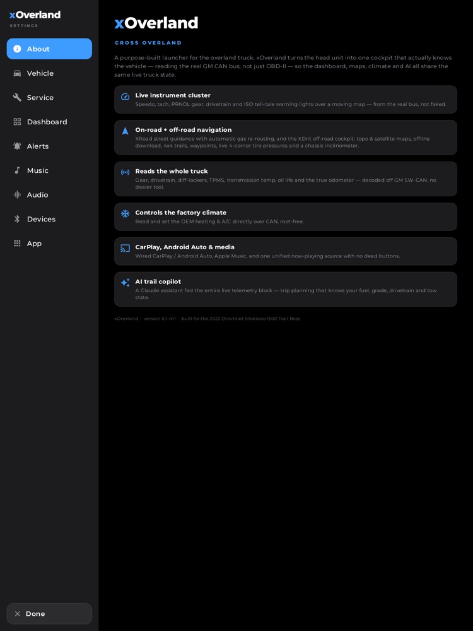Screen dimensions: 473x631
Task: Open the Vehicle settings car icon
Action: click(17, 73)
